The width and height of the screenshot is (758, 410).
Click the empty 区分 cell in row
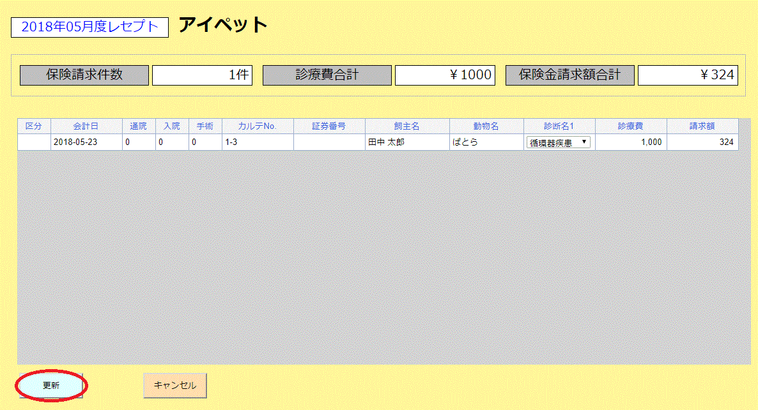click(x=34, y=142)
